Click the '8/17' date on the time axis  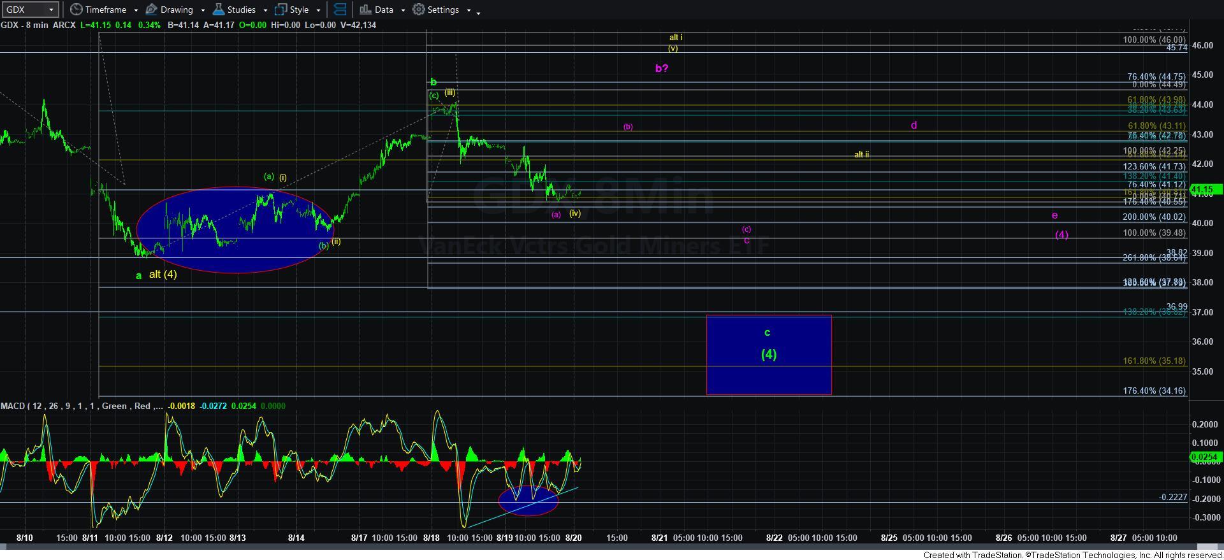click(x=360, y=538)
